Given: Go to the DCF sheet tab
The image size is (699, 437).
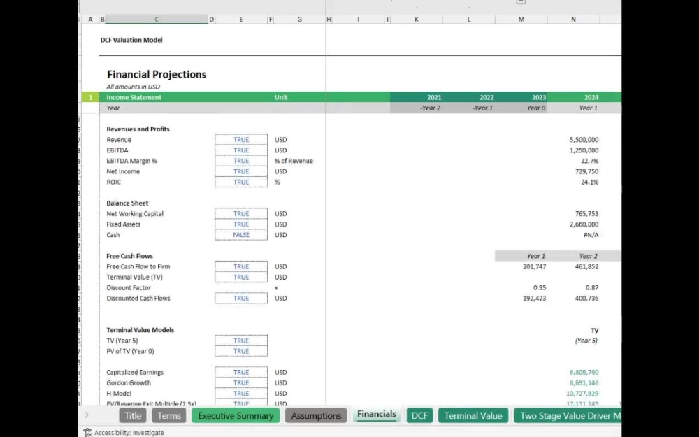Looking at the screenshot, I should click(x=419, y=415).
